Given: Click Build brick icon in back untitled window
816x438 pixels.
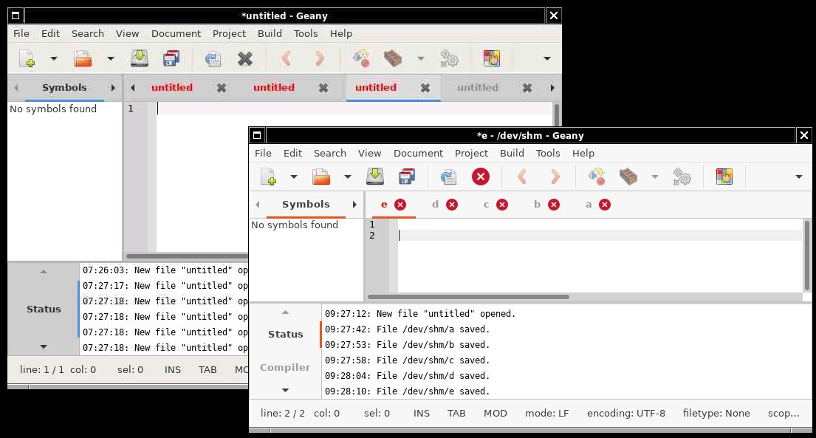Looking at the screenshot, I should point(393,58).
